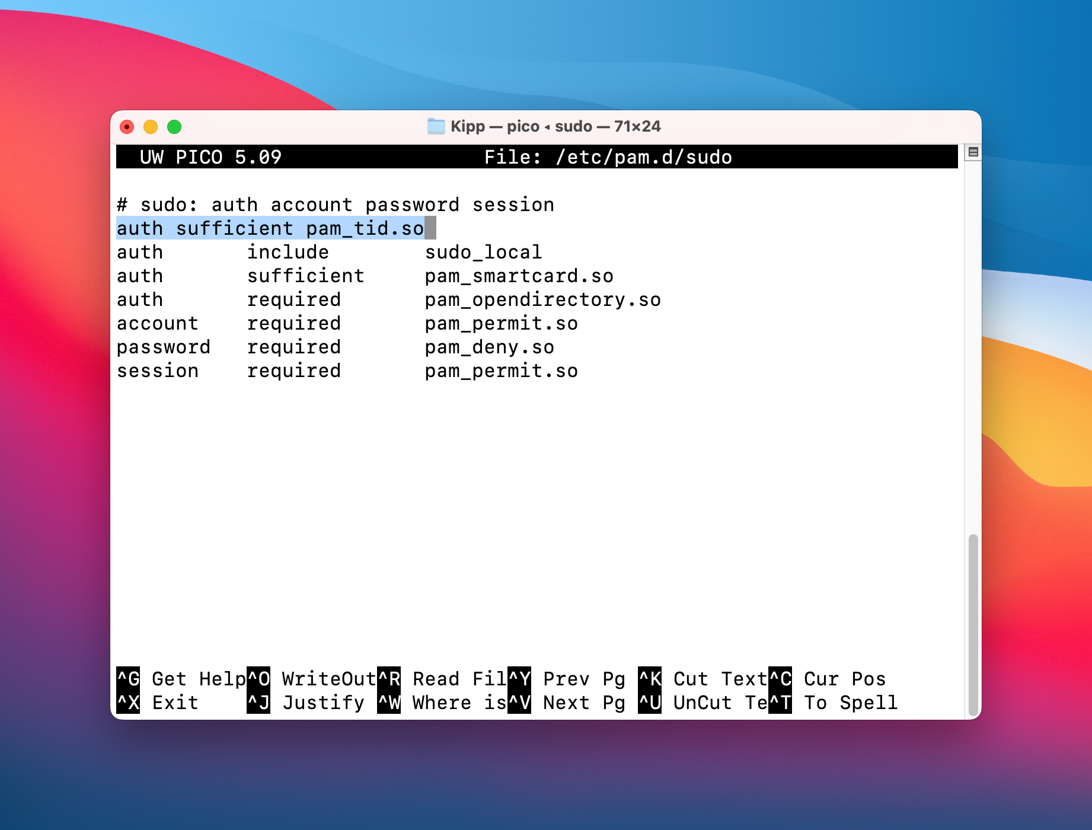The width and height of the screenshot is (1092, 830).
Task: Click the ^R Read File shortcut
Action: 442,679
